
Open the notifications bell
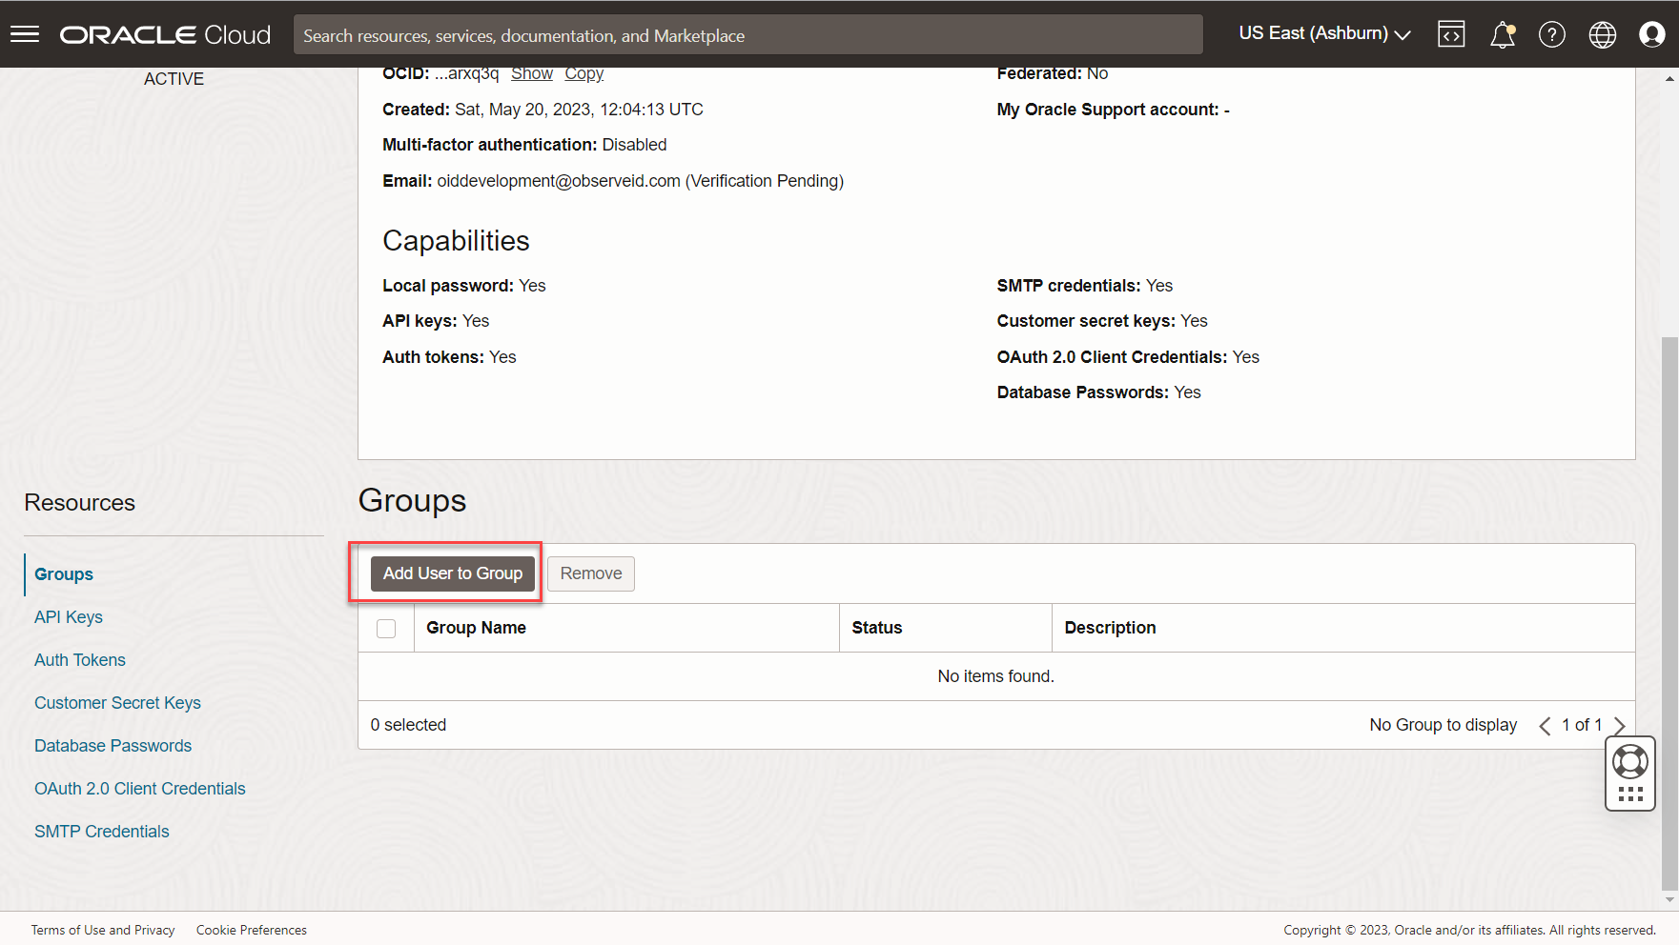pyautogui.click(x=1502, y=34)
